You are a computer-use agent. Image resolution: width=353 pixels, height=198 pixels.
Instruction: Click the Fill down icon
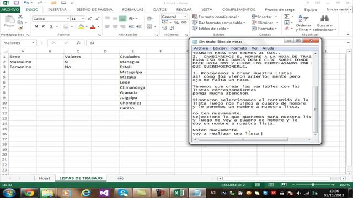coord(286,23)
